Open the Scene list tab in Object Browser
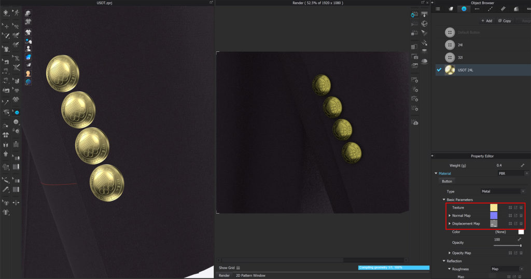Image resolution: width=531 pixels, height=279 pixels. tap(438, 9)
